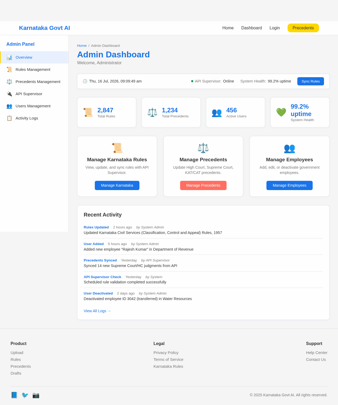Open the Upload link in the footer

click(x=17, y=353)
